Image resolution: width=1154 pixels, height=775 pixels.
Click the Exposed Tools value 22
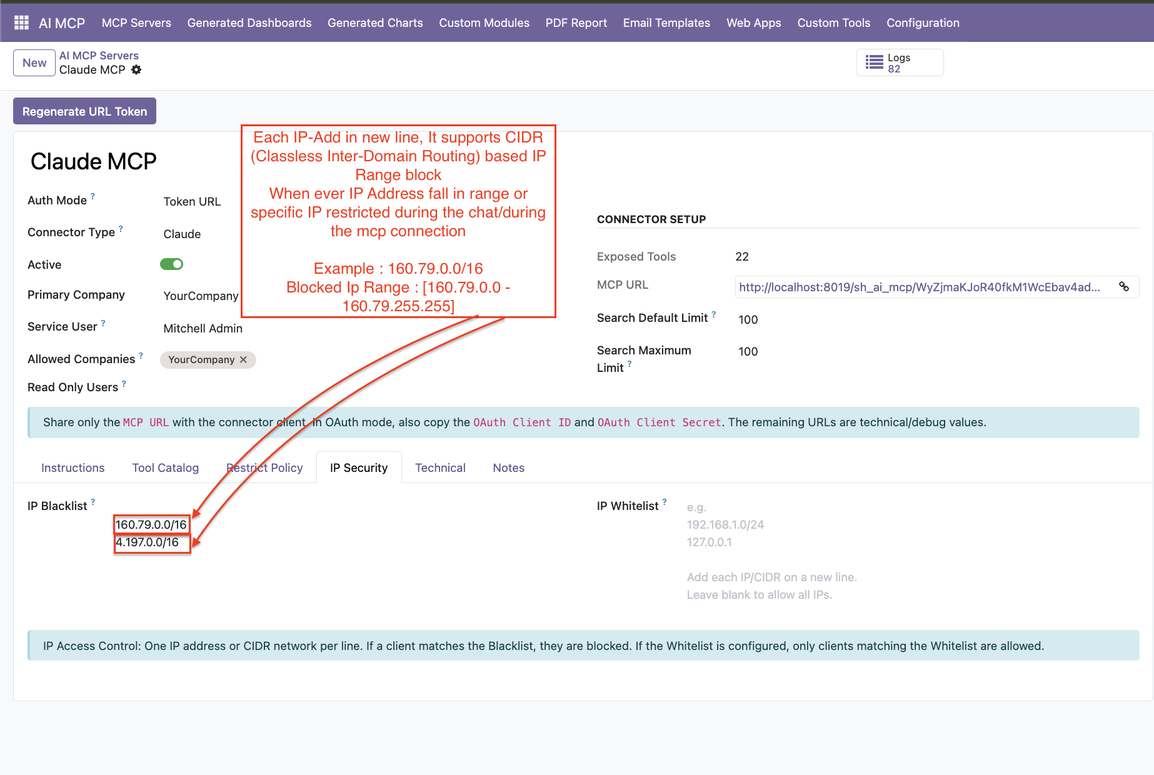click(x=742, y=257)
